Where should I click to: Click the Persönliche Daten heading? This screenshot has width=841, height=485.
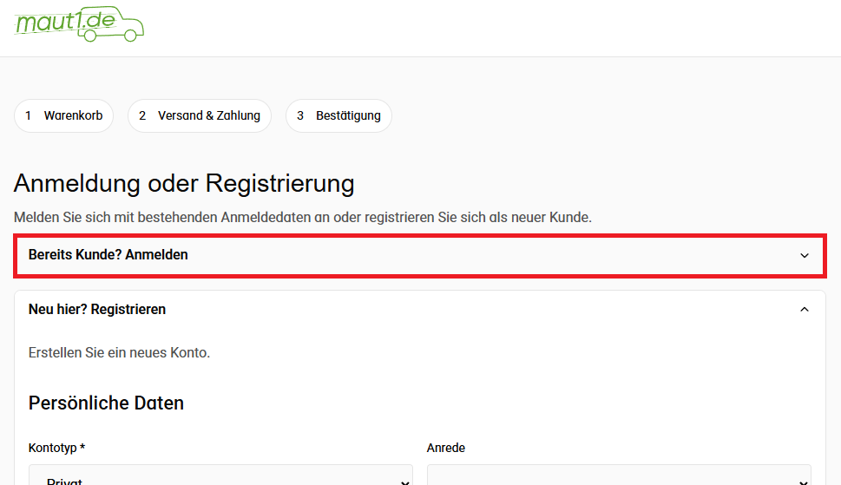click(106, 403)
